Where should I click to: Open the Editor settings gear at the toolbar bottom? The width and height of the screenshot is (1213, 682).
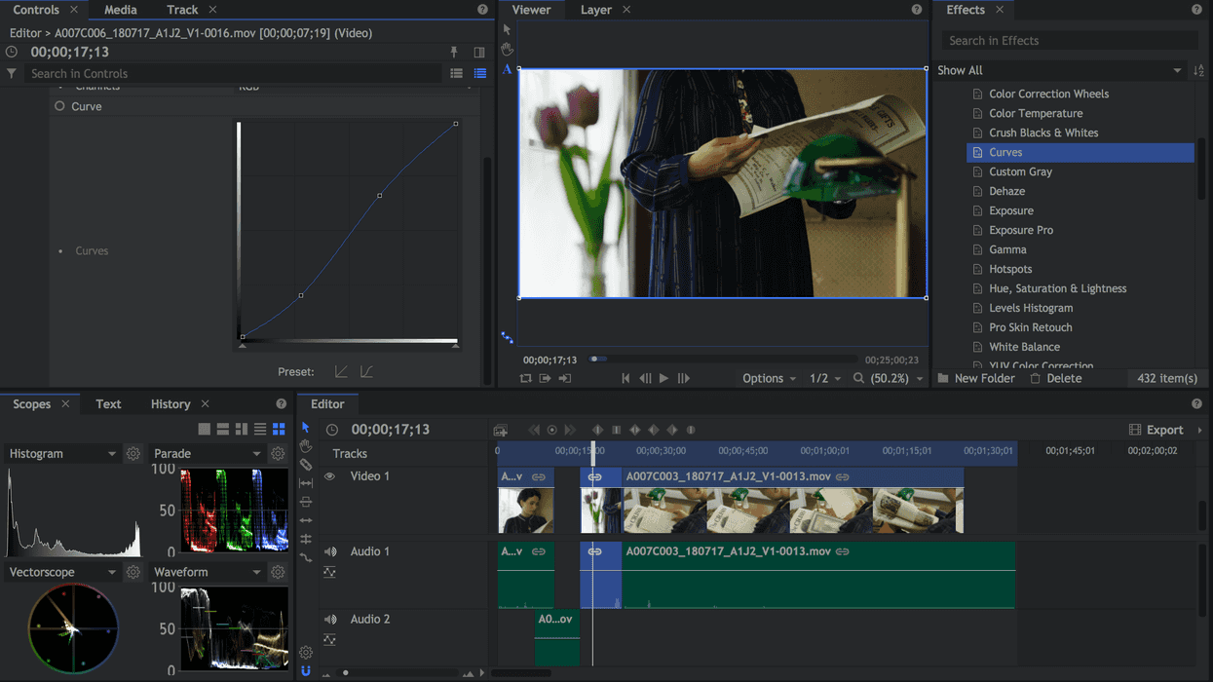coord(306,653)
